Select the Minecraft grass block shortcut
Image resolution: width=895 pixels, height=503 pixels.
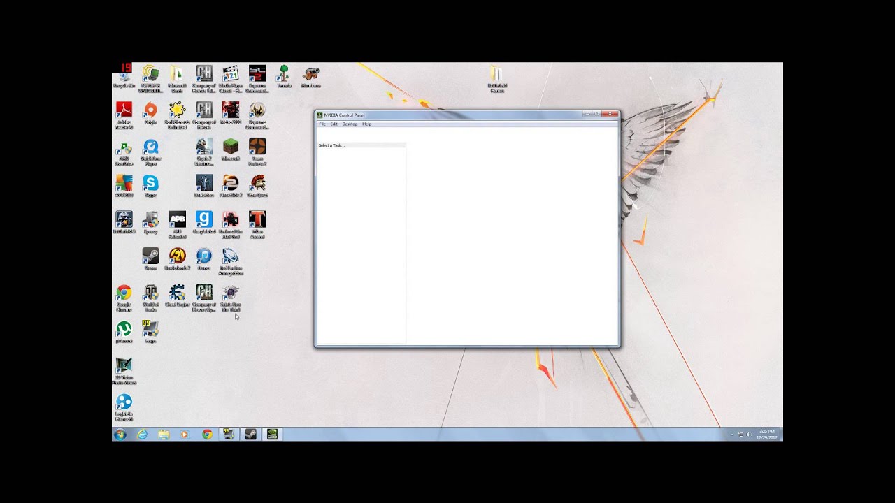(231, 149)
